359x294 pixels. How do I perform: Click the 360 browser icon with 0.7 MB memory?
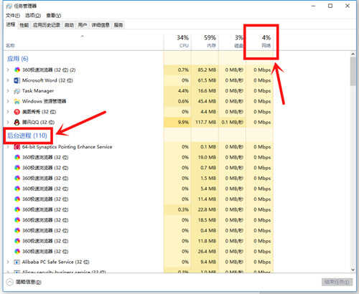[17, 168]
